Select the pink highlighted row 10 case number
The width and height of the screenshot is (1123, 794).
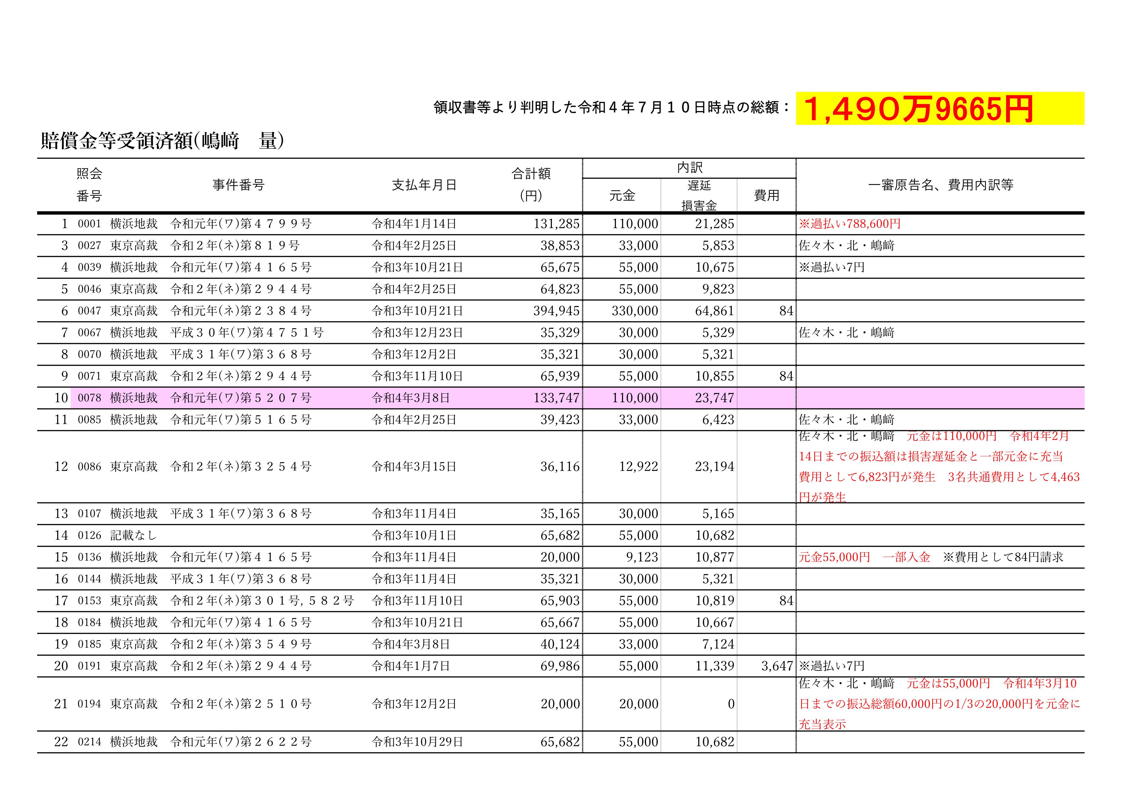pyautogui.click(x=241, y=398)
